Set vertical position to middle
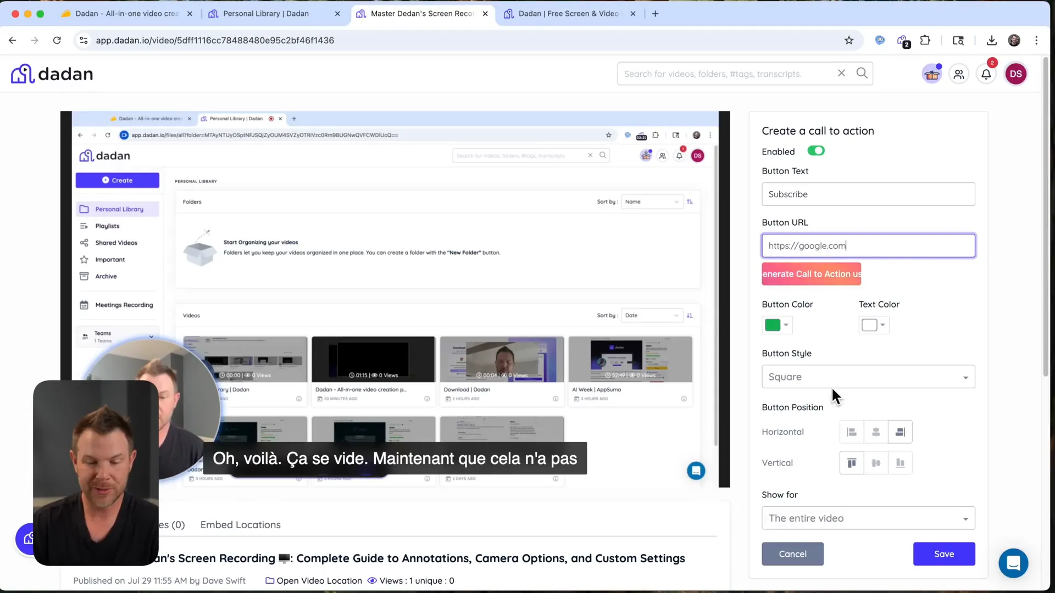This screenshot has width=1055, height=593. pos(876,463)
